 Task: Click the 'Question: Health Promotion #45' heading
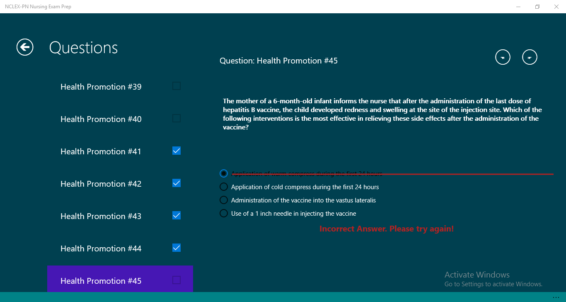point(278,61)
